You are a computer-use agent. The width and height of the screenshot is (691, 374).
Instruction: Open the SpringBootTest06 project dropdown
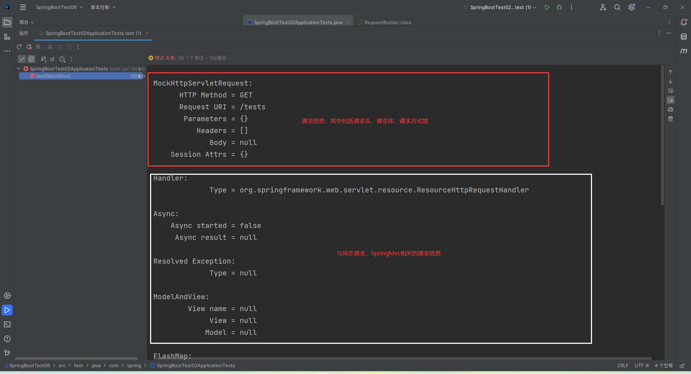click(x=59, y=7)
